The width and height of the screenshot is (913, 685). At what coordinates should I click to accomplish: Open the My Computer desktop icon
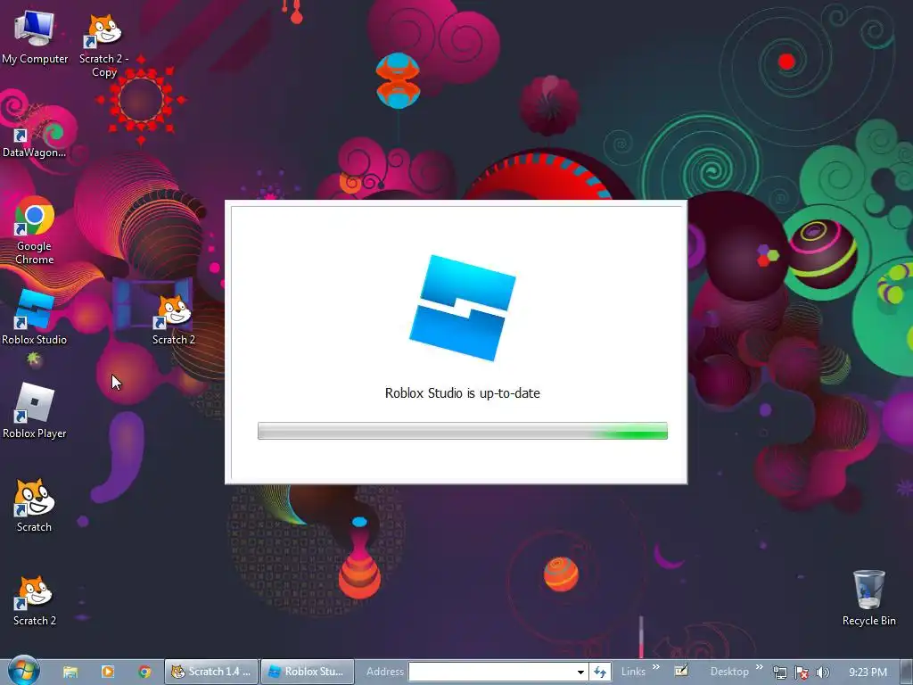pos(35,37)
